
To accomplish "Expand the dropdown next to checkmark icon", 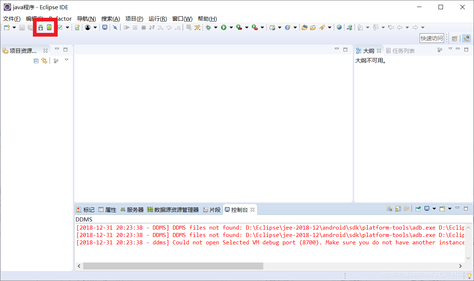I will point(67,28).
